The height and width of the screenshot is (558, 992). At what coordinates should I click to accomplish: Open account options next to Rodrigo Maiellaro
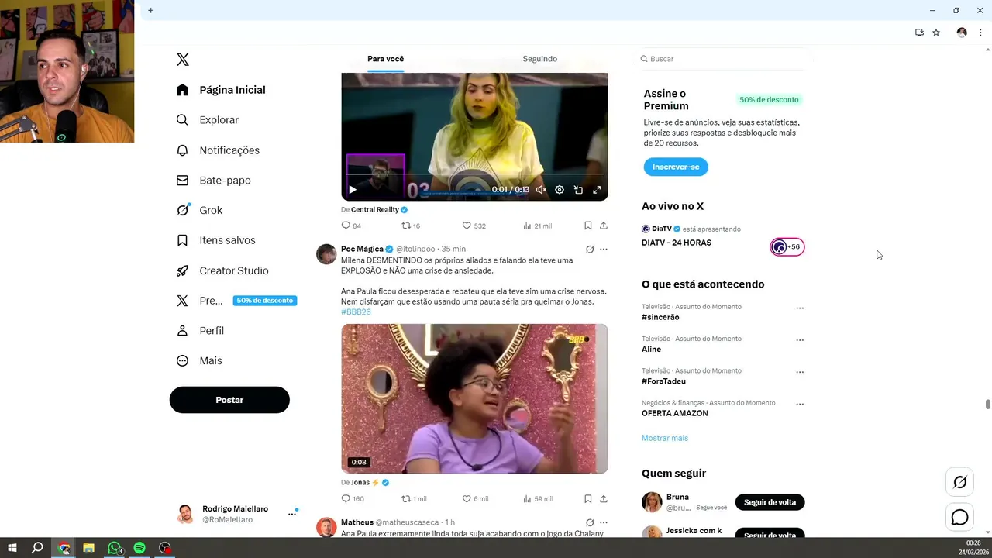click(292, 514)
